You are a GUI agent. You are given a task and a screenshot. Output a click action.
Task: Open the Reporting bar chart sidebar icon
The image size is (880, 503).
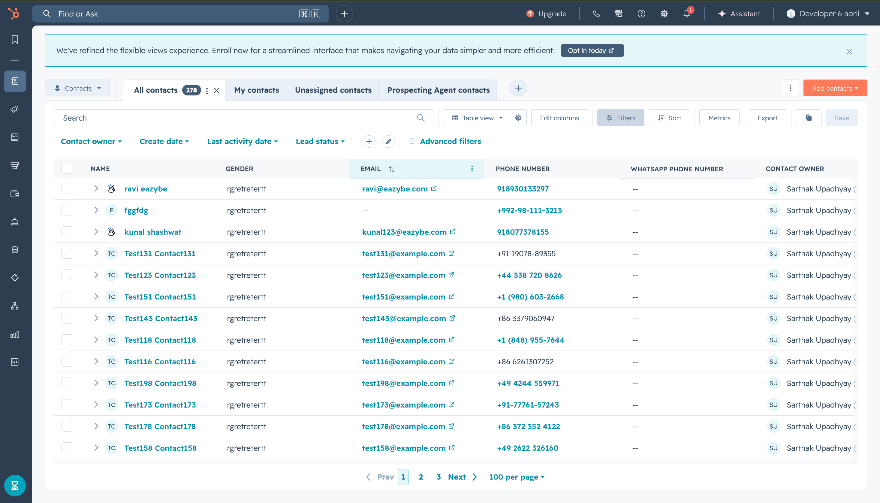click(x=15, y=334)
